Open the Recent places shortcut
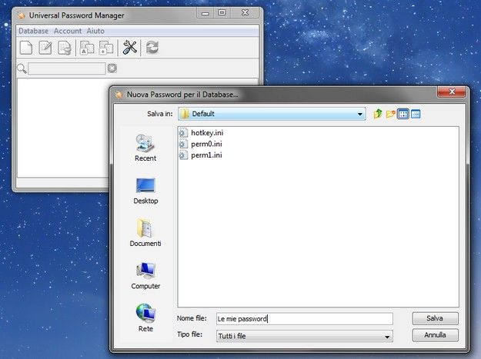This screenshot has height=359, width=481. click(x=145, y=147)
